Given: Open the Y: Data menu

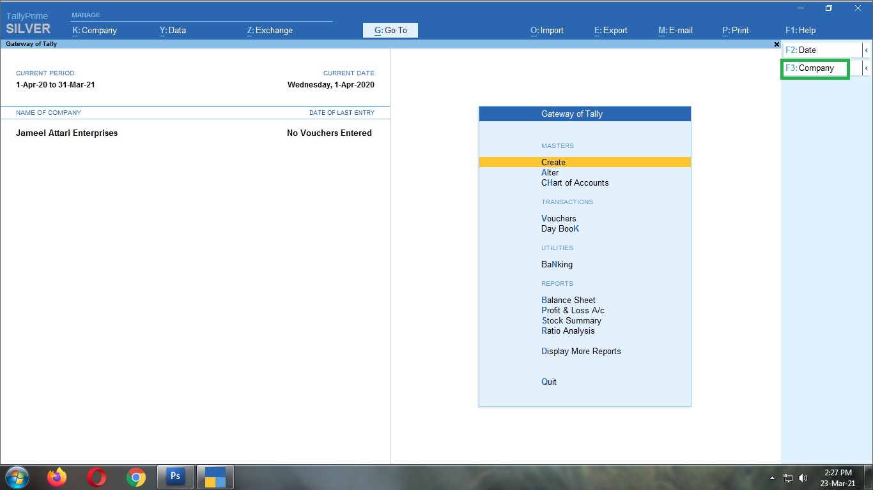Looking at the screenshot, I should [x=173, y=30].
